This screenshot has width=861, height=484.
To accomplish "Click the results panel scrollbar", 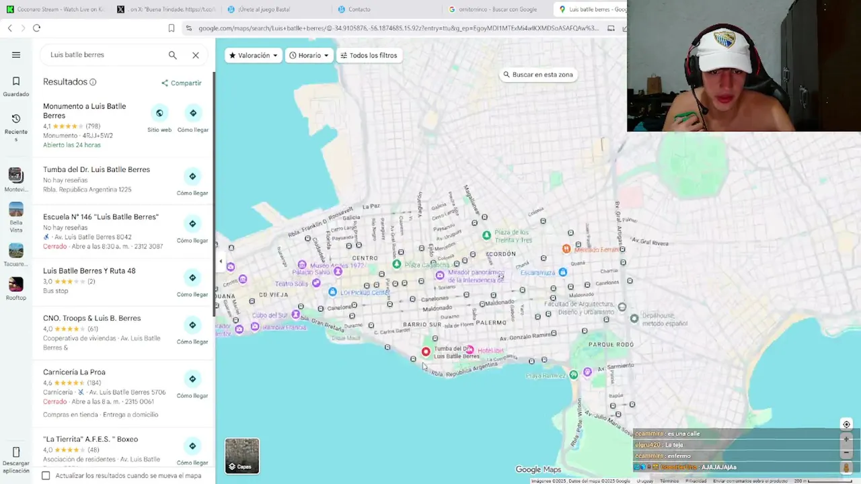I will click(214, 195).
